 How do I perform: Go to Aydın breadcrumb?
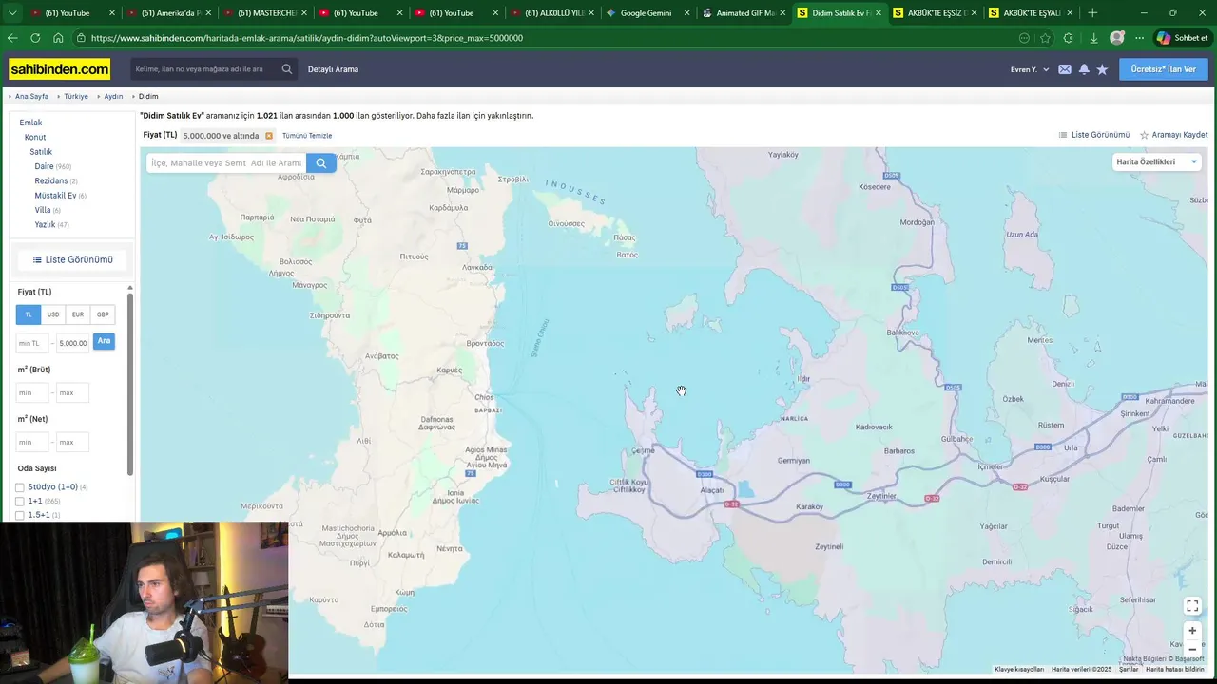[113, 96]
